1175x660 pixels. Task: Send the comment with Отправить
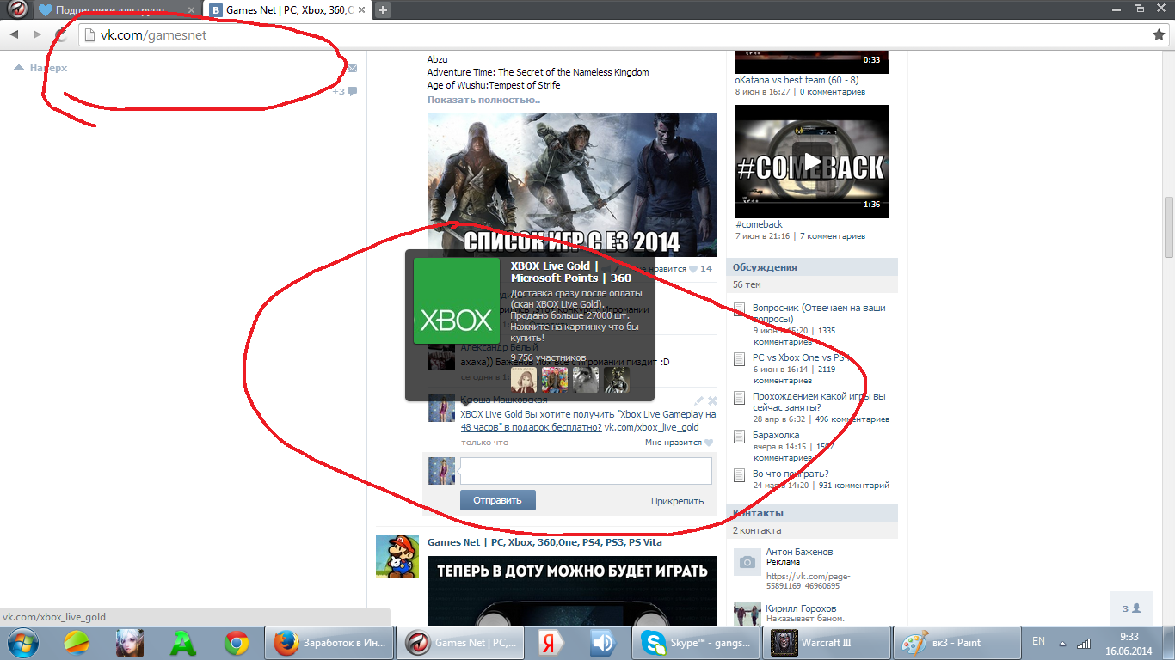pyautogui.click(x=498, y=500)
